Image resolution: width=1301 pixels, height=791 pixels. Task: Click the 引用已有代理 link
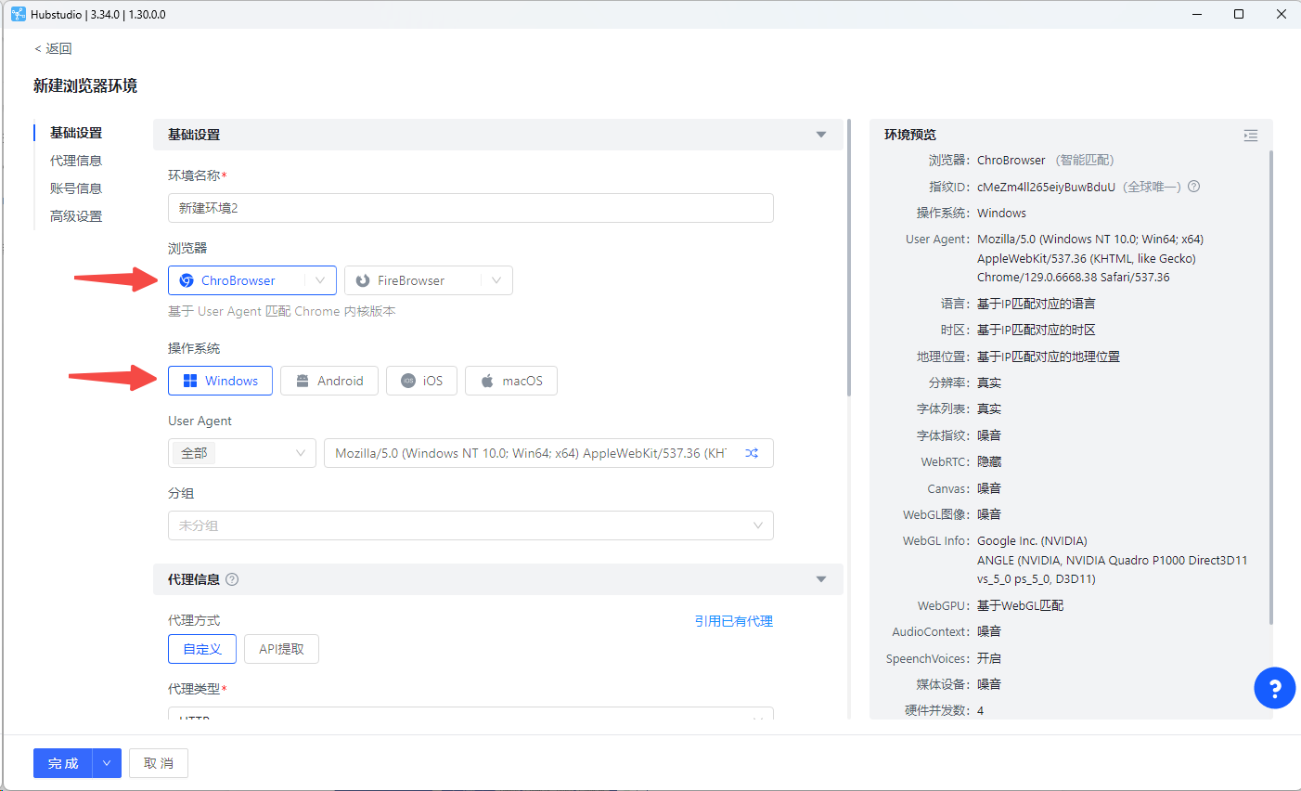(734, 621)
